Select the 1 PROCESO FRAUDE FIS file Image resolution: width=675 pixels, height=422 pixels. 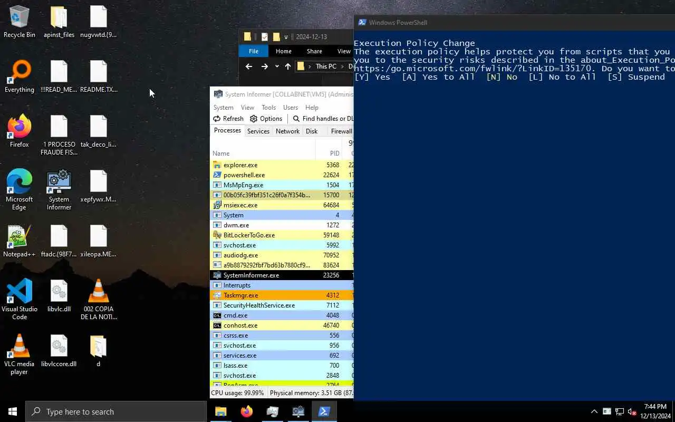(59, 136)
